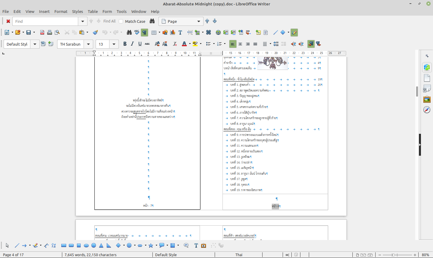The image size is (433, 258).
Task: Open the Format menu
Action: pyautogui.click(x=61, y=11)
